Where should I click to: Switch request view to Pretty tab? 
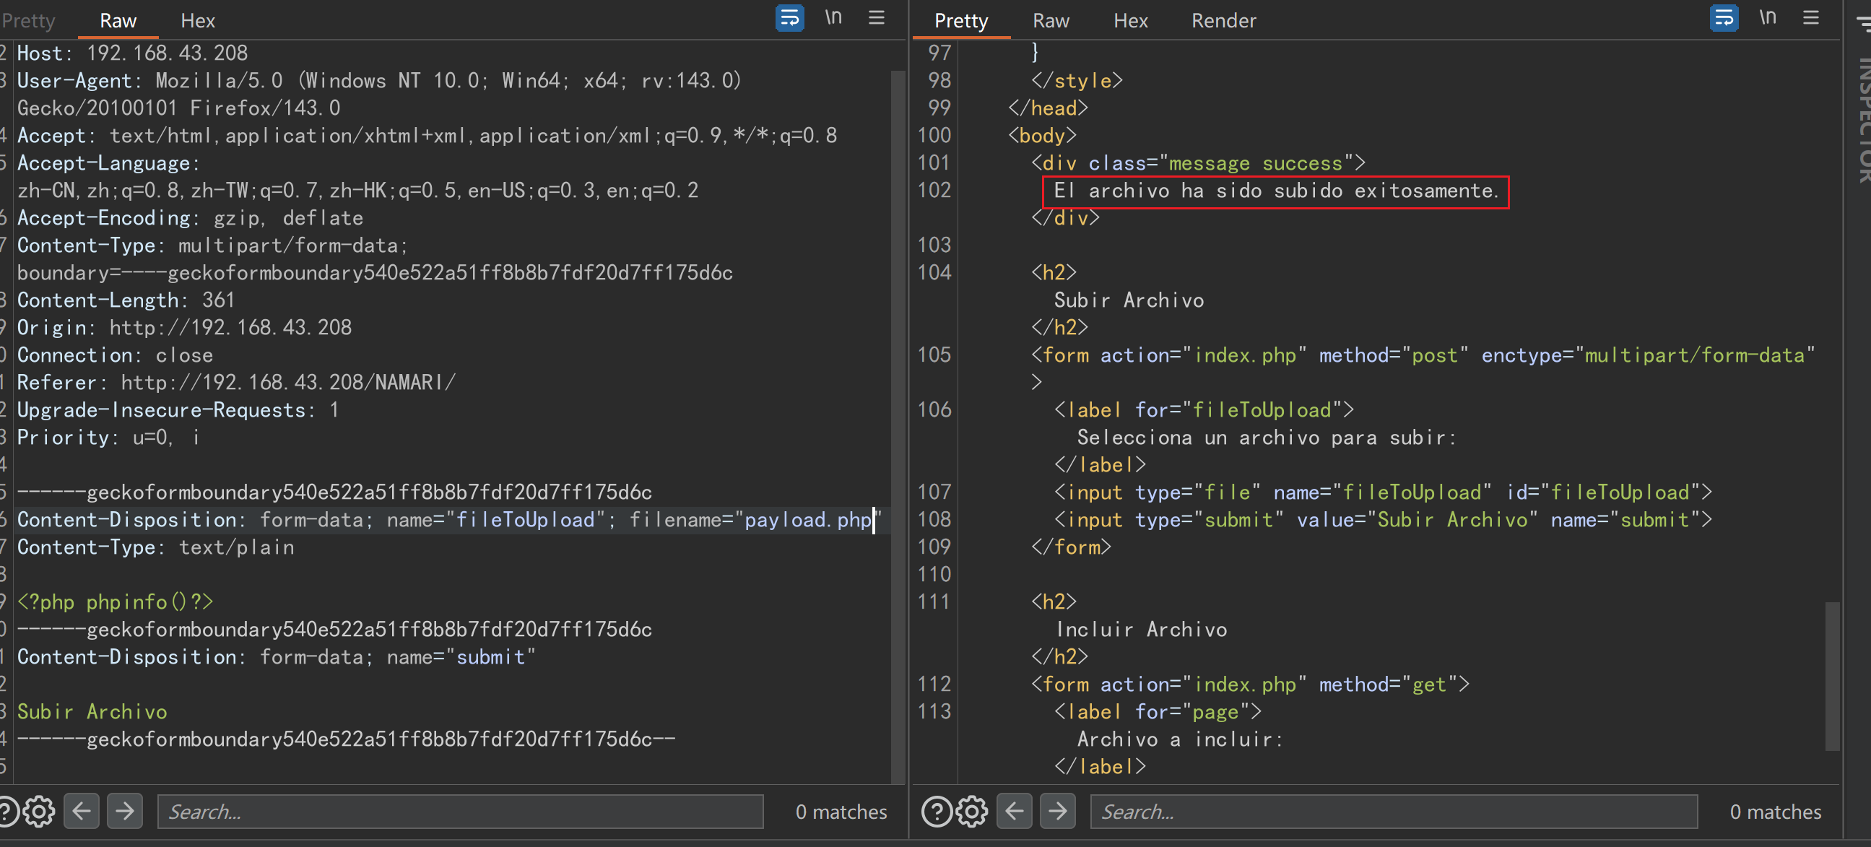pyautogui.click(x=29, y=20)
